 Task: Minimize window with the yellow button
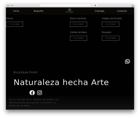tap(10, 6)
